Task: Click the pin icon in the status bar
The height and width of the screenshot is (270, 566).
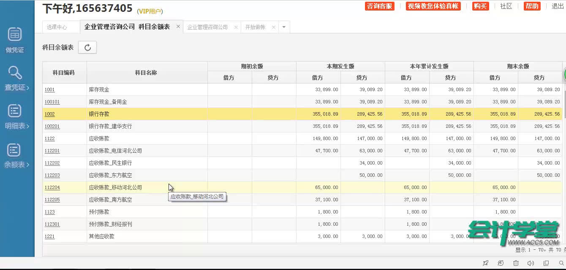Action: (486, 263)
